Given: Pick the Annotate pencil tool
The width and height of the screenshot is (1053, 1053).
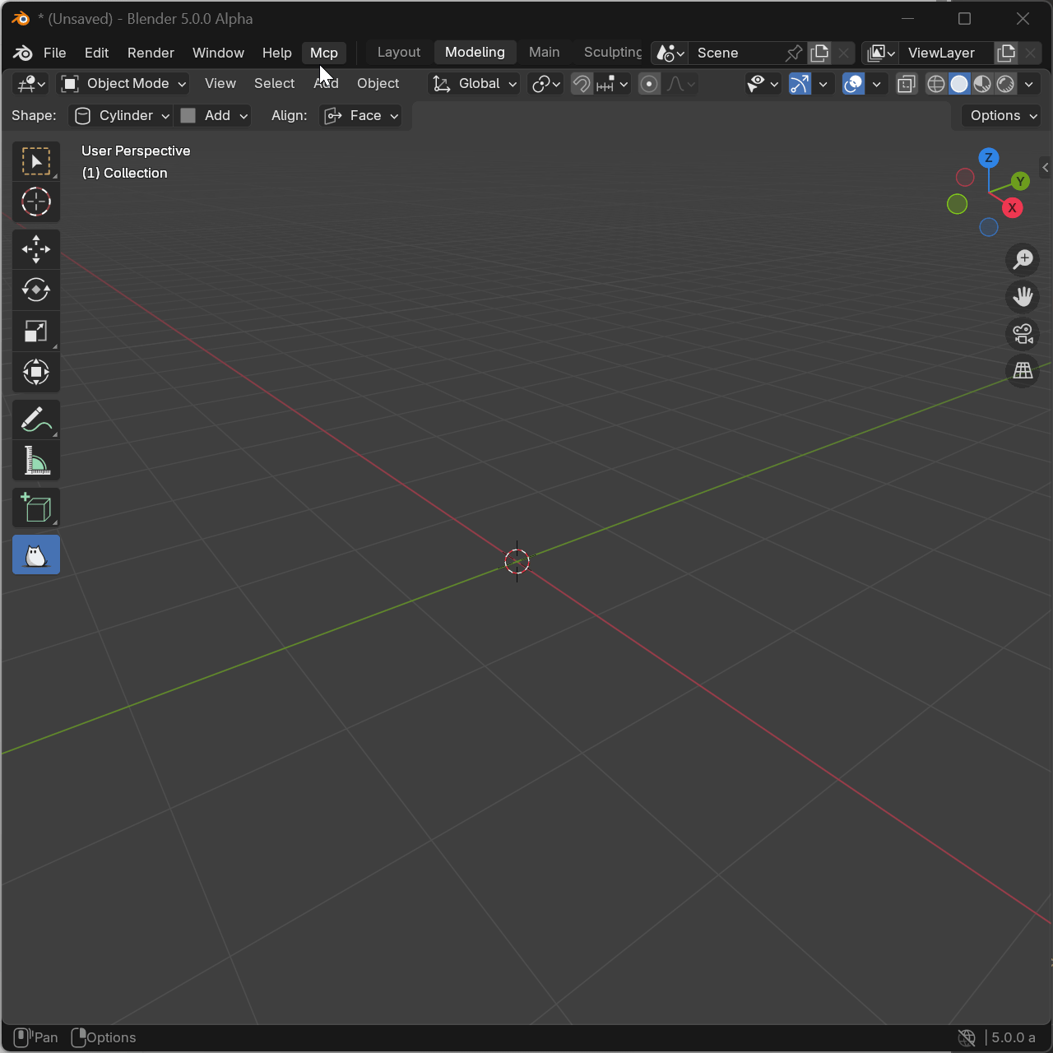Looking at the screenshot, I should point(36,420).
